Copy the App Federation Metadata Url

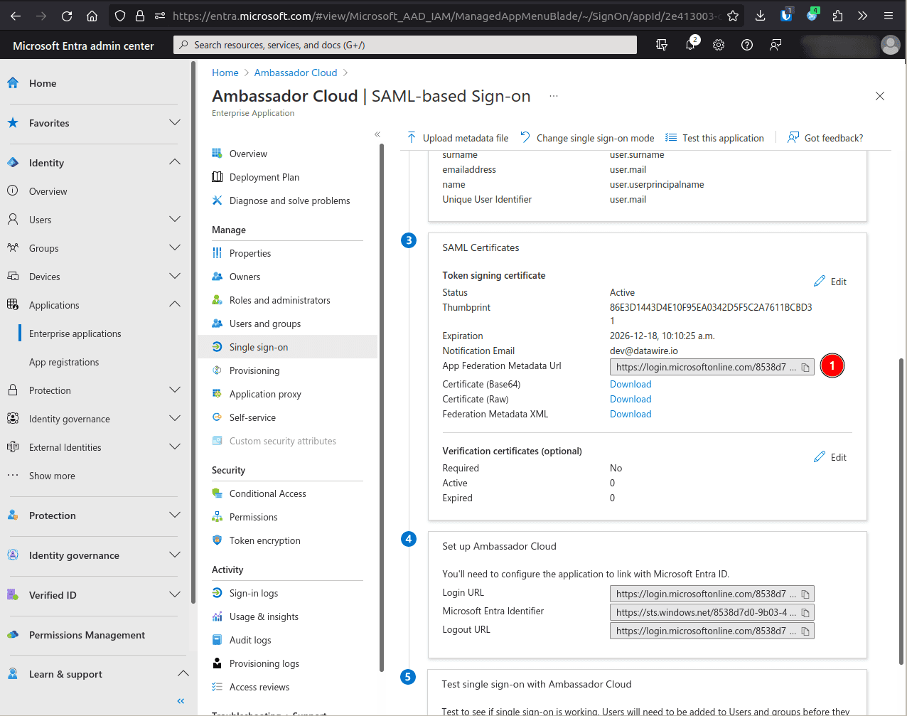tap(805, 368)
